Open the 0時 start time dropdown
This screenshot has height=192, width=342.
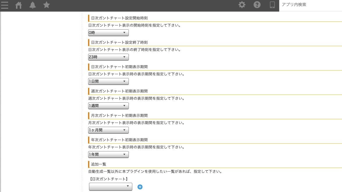[108, 32]
